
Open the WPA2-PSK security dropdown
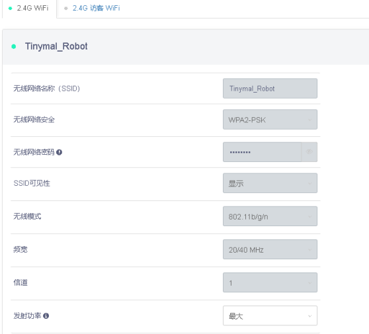270,119
